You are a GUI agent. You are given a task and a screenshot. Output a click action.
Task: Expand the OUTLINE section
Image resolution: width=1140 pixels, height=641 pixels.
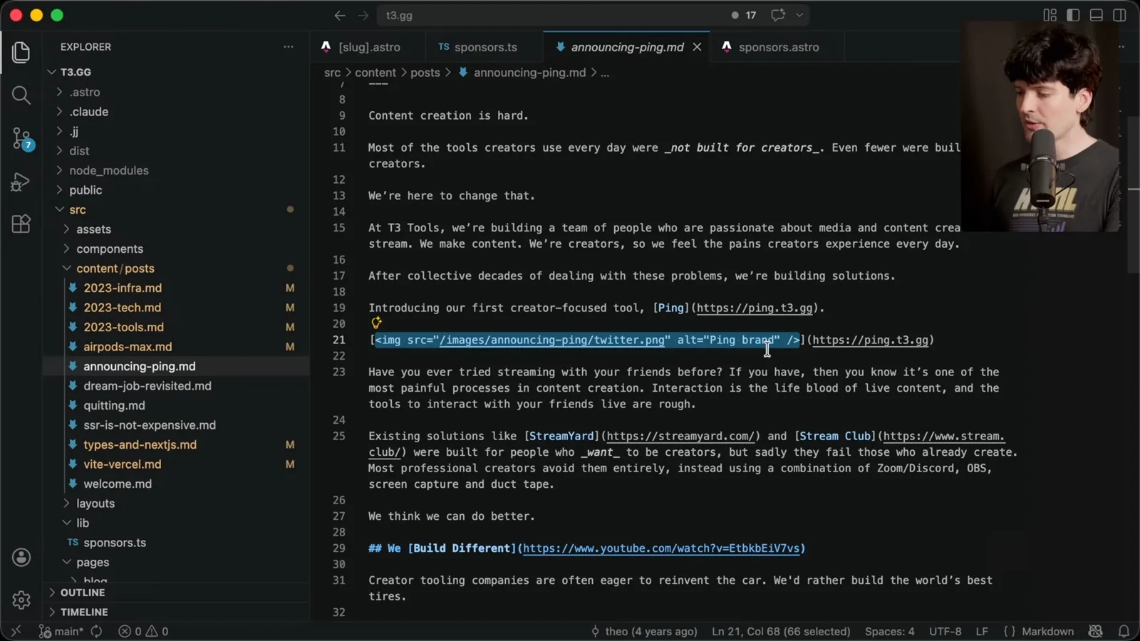(x=82, y=593)
